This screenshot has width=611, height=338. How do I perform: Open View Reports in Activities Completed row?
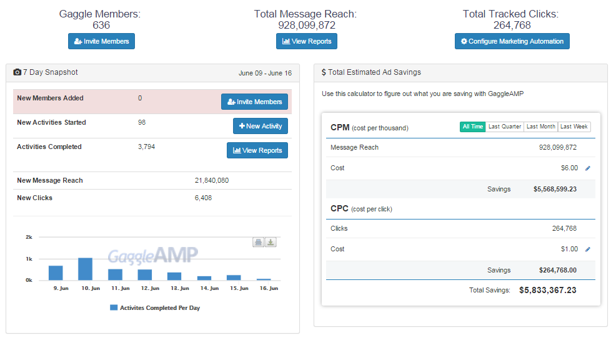pos(257,150)
